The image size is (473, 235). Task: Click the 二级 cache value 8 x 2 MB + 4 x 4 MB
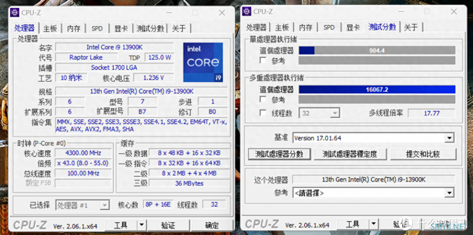[190, 173]
